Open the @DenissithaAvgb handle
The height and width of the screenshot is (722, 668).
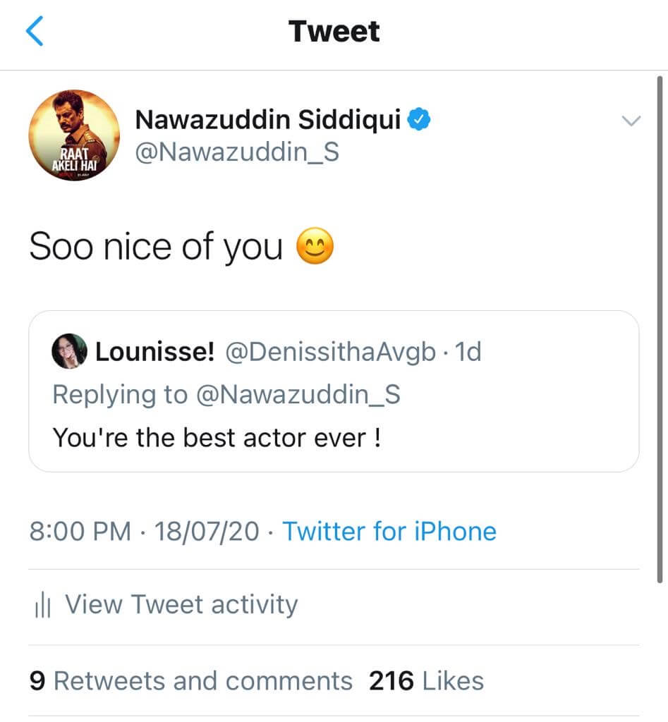click(x=330, y=351)
